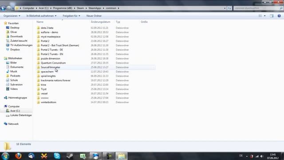Create a folder with Neuer Ordner

(x=94, y=16)
